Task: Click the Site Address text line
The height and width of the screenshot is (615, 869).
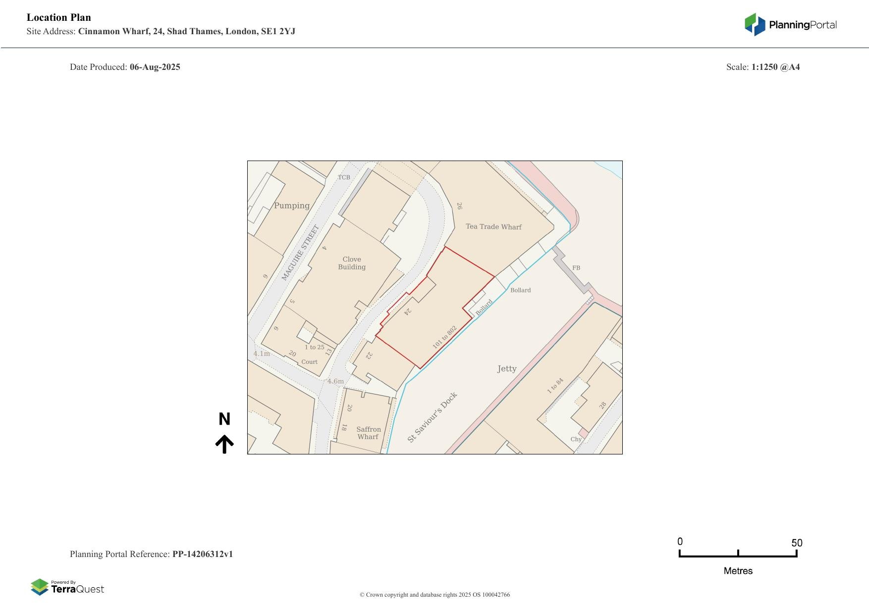Action: pyautogui.click(x=161, y=31)
